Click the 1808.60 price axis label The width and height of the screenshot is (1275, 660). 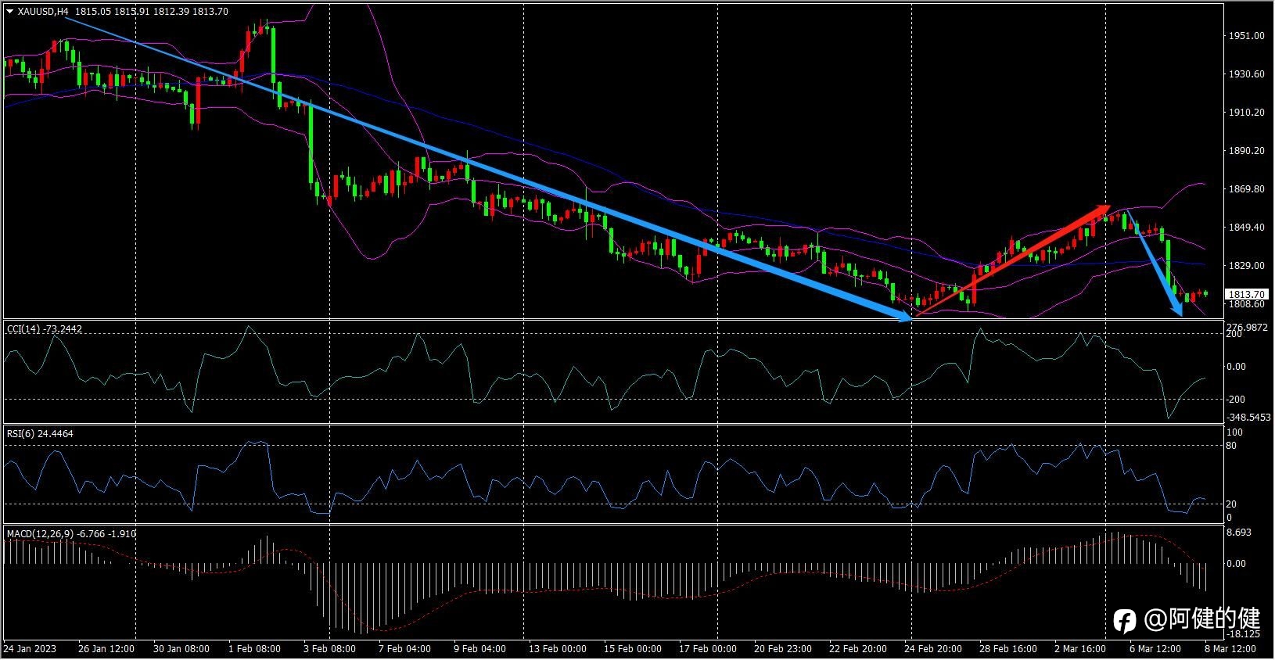(1247, 304)
